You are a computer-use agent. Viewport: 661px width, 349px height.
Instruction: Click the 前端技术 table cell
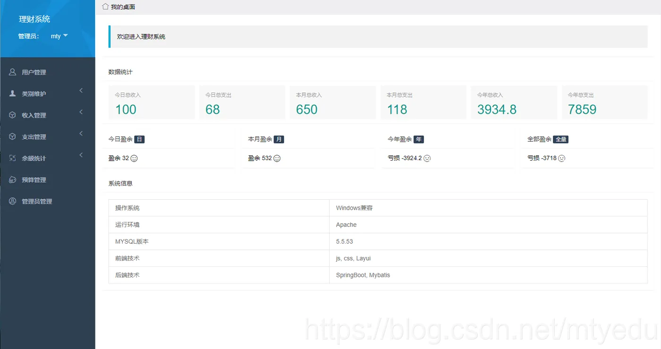coord(219,258)
